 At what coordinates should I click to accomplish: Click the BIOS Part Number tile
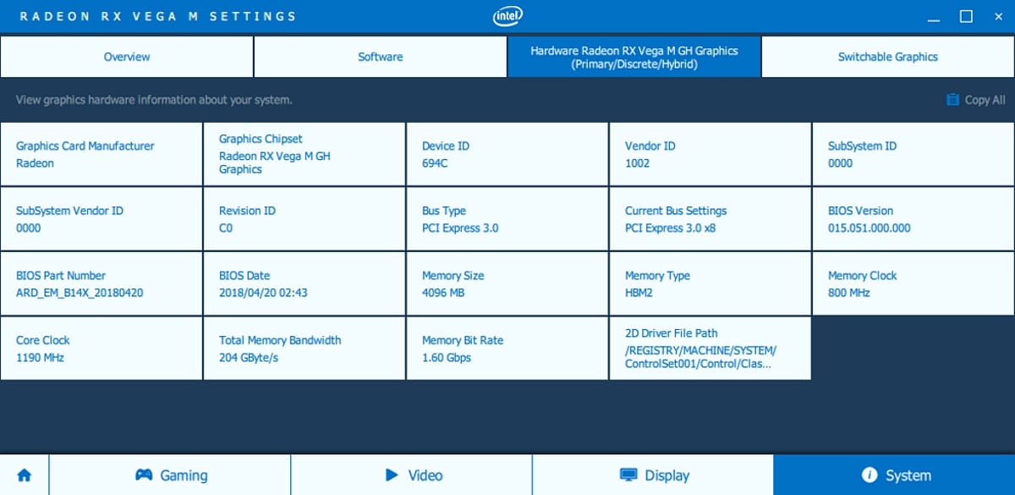pos(101,283)
